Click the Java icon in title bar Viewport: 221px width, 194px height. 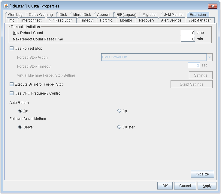6,6
